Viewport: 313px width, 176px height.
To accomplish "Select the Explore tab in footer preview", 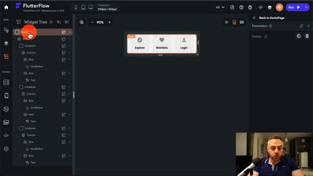I will coord(140,44).
